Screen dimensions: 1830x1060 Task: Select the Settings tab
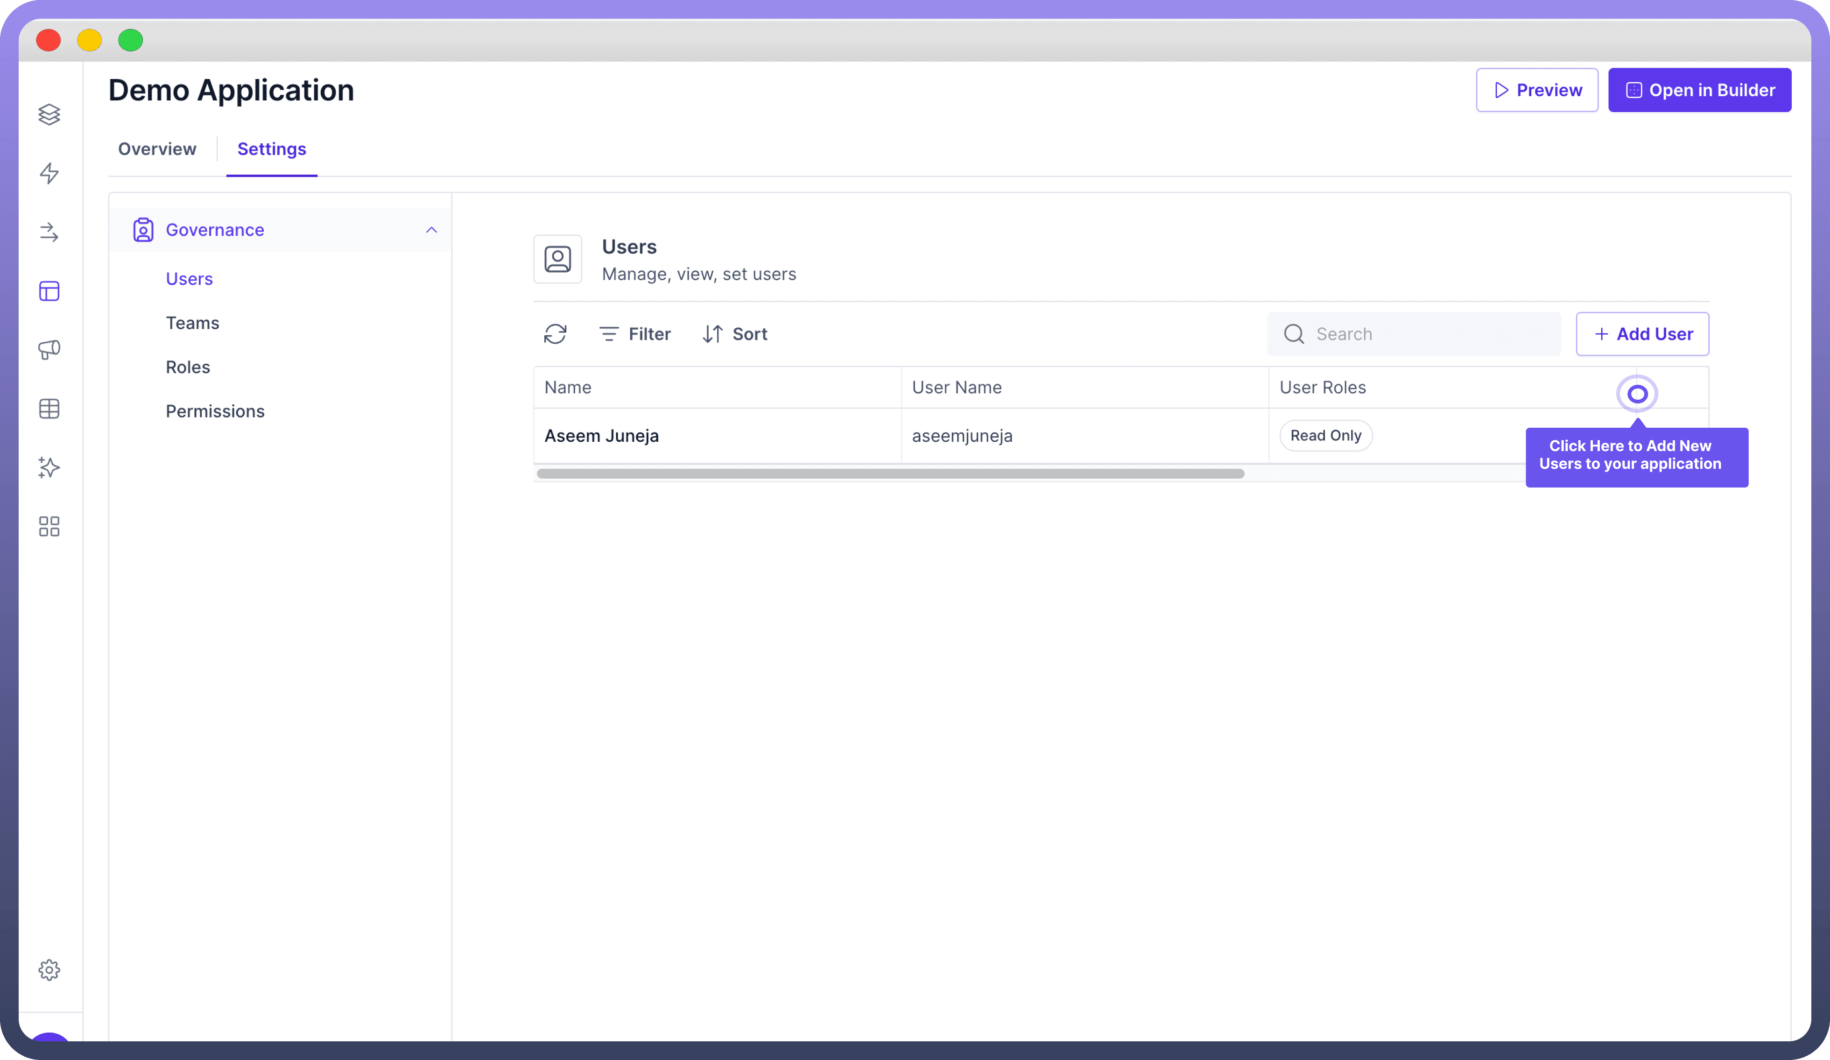[x=272, y=149]
